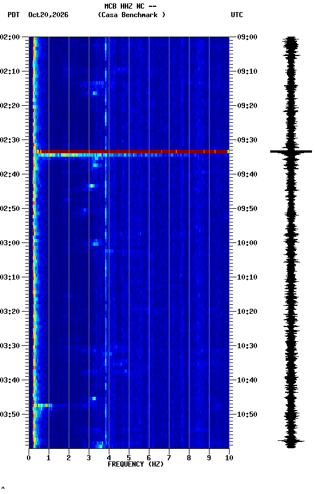The width and height of the screenshot is (316, 494).
Task: Click frequency axis tick label '1'
Action: tap(49, 458)
